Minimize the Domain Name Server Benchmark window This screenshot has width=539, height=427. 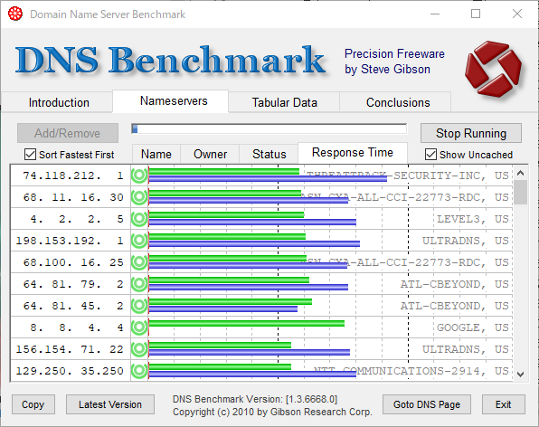435,14
